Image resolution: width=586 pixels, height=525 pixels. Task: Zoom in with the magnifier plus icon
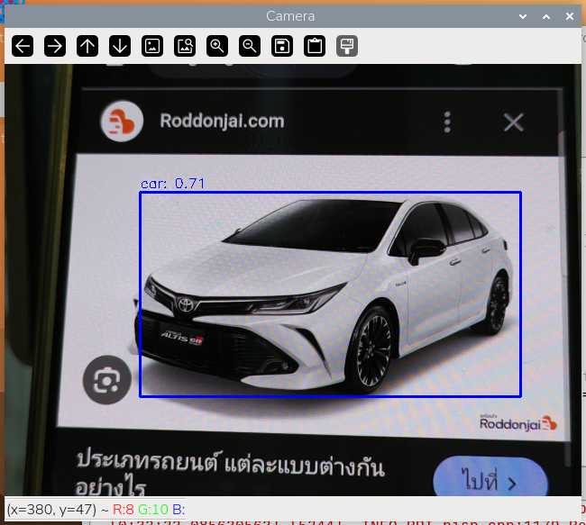point(217,46)
